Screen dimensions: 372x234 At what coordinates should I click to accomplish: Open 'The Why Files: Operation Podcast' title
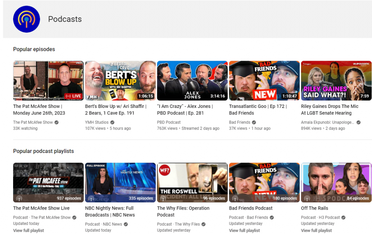coord(183,211)
